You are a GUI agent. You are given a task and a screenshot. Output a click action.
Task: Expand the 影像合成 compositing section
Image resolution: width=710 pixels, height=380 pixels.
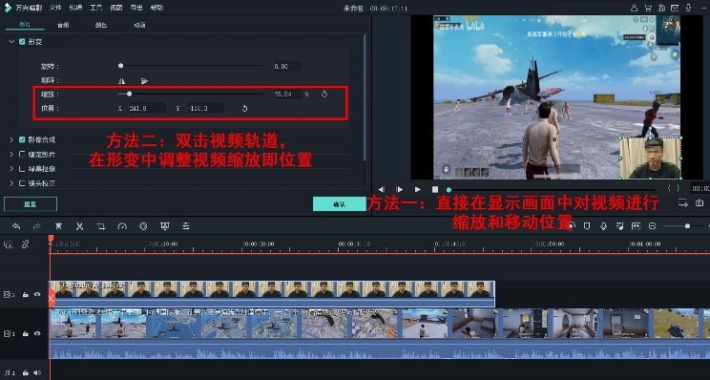(11, 140)
